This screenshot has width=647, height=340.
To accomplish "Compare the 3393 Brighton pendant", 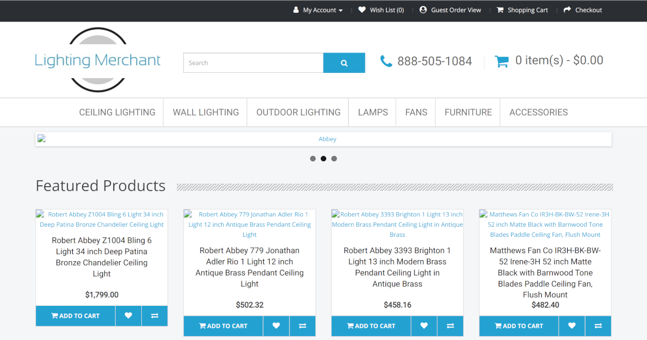I will pos(450,326).
